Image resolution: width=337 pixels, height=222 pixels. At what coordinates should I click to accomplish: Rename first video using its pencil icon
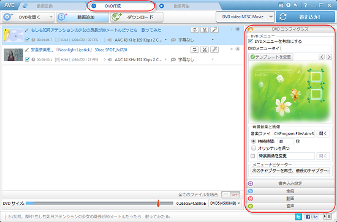click(x=27, y=30)
